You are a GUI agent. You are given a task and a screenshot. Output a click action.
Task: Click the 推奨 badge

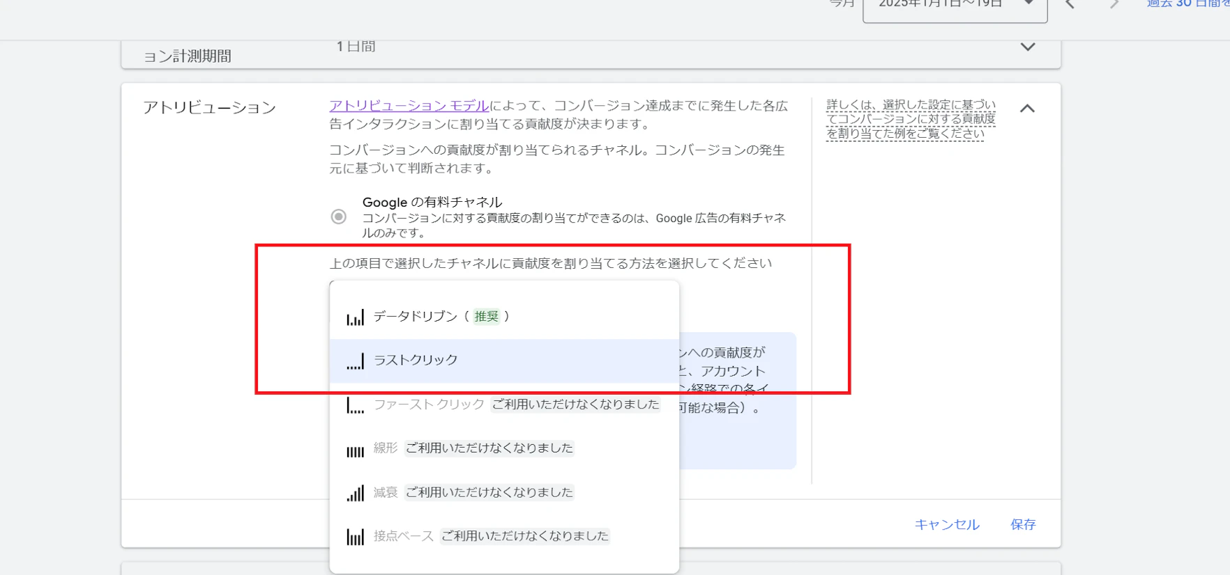coord(487,317)
